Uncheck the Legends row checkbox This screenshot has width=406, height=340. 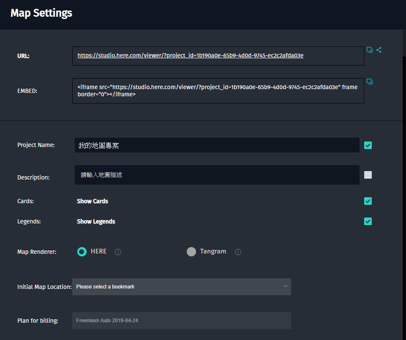point(368,221)
